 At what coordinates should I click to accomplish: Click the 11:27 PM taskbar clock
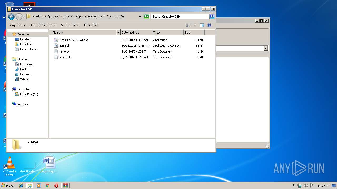point(324,186)
